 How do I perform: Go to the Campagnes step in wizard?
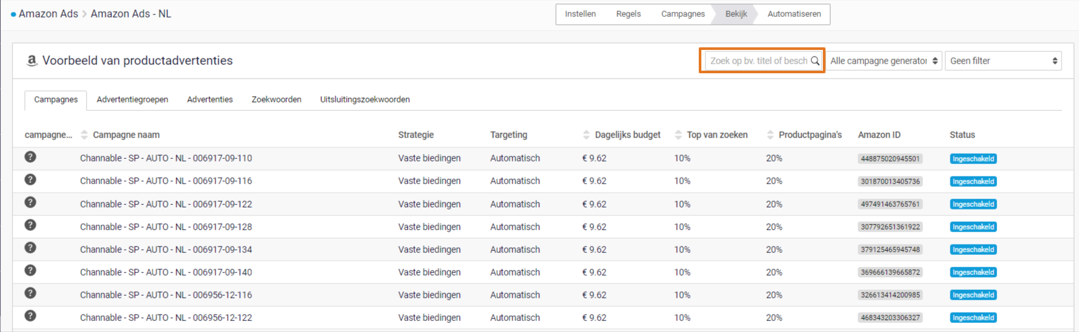(x=683, y=14)
